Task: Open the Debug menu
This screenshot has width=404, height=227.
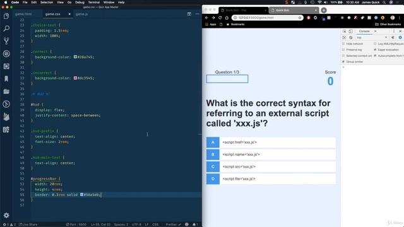Action: pyautogui.click(x=80, y=3)
